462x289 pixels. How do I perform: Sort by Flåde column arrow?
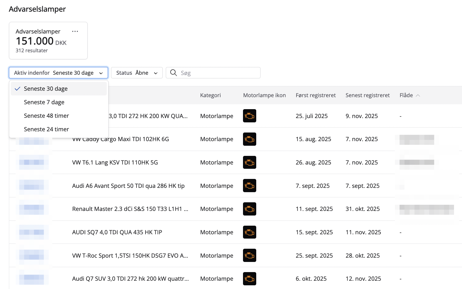[418, 96]
